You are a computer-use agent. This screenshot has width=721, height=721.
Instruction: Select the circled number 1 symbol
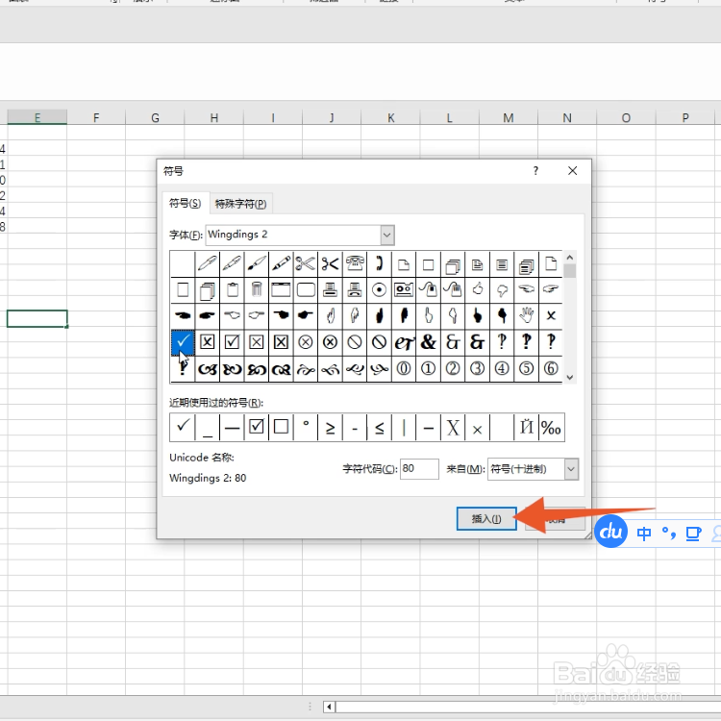click(x=428, y=369)
